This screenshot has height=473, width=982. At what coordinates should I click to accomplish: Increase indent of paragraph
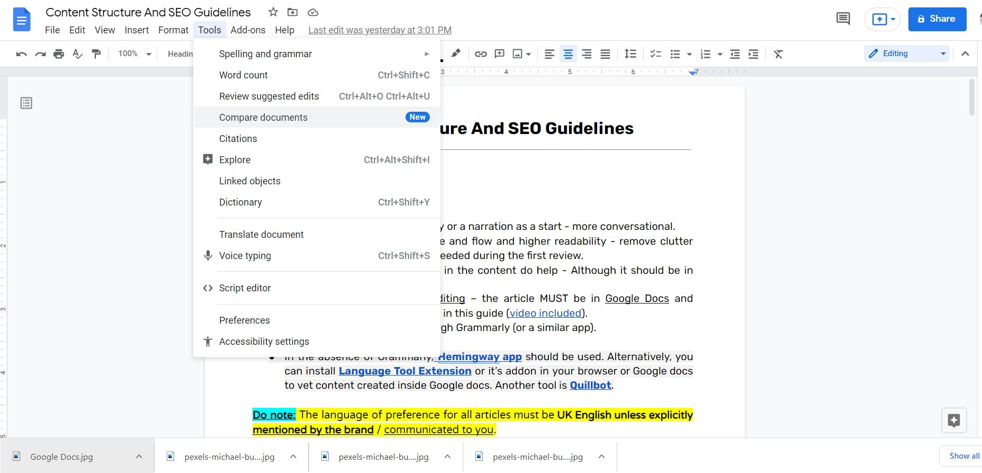coord(753,54)
